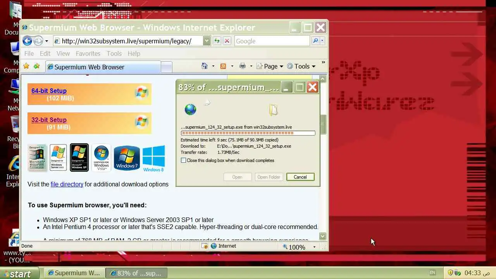Screen dimensions: 496x279
Task: Expand the Home button dropdown arrow
Action: coord(213,66)
